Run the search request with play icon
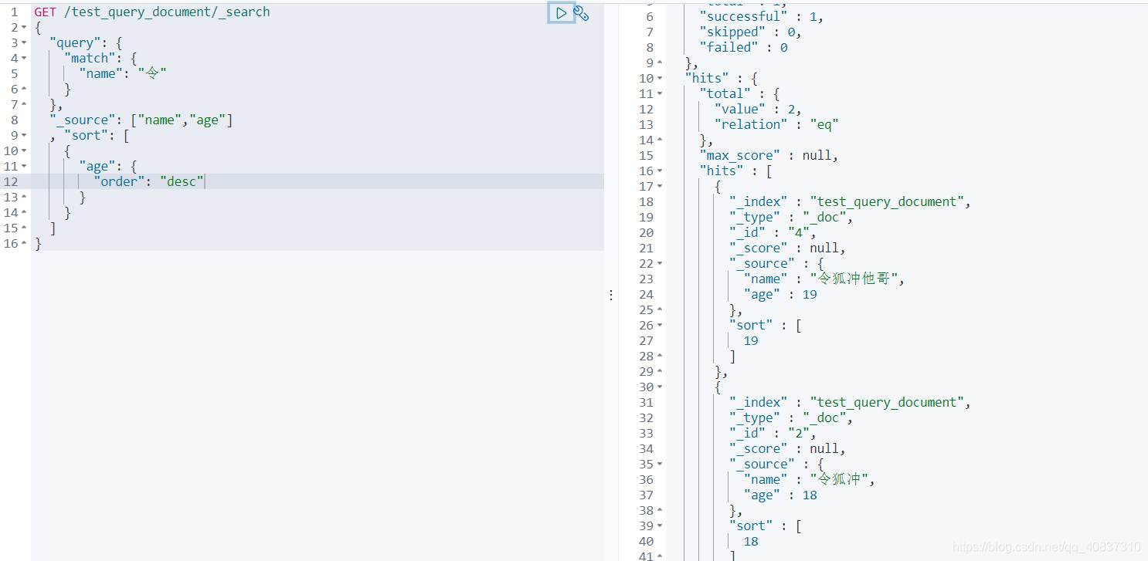 pyautogui.click(x=562, y=12)
